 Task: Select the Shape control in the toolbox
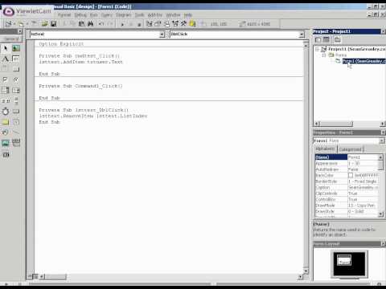pyautogui.click(x=6, y=132)
